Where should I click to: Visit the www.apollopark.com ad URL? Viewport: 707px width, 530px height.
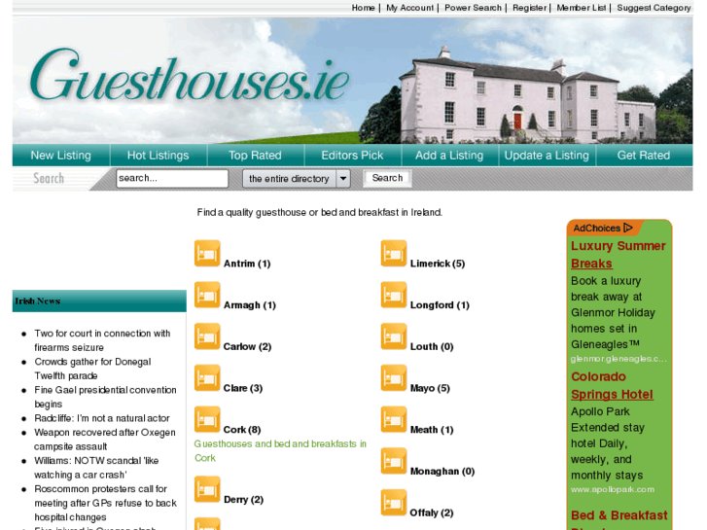click(613, 489)
